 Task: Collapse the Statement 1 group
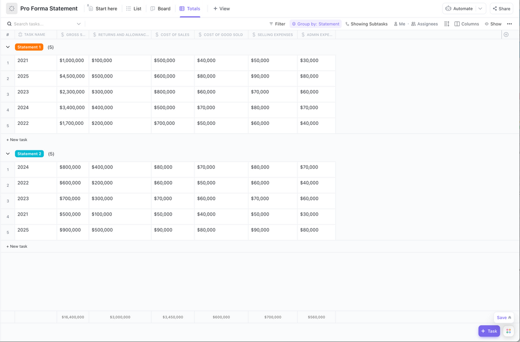coord(8,46)
